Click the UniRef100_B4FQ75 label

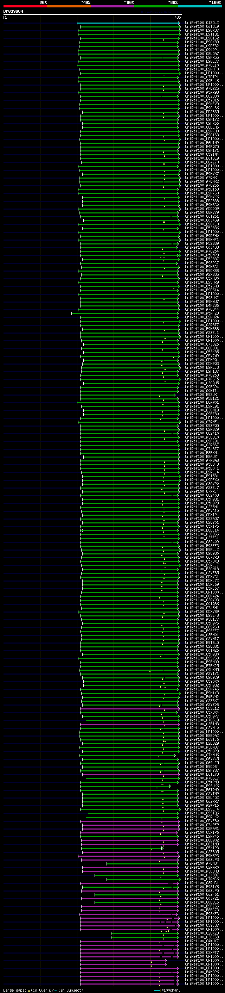coord(201,147)
